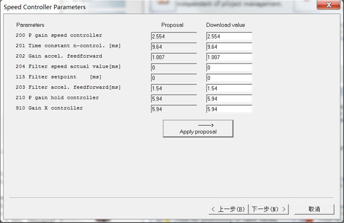
Task: Cancel the dialog with 取消
Action: [314, 209]
